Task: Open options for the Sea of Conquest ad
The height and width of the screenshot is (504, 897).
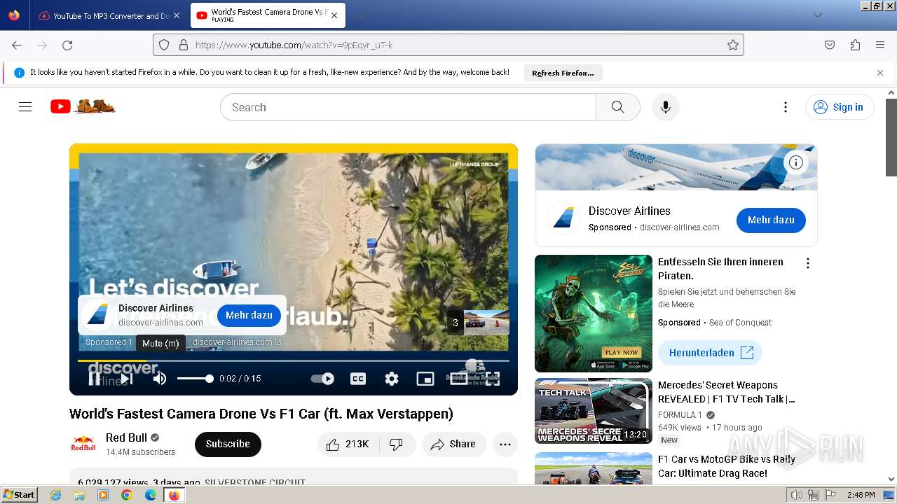Action: pyautogui.click(x=808, y=263)
